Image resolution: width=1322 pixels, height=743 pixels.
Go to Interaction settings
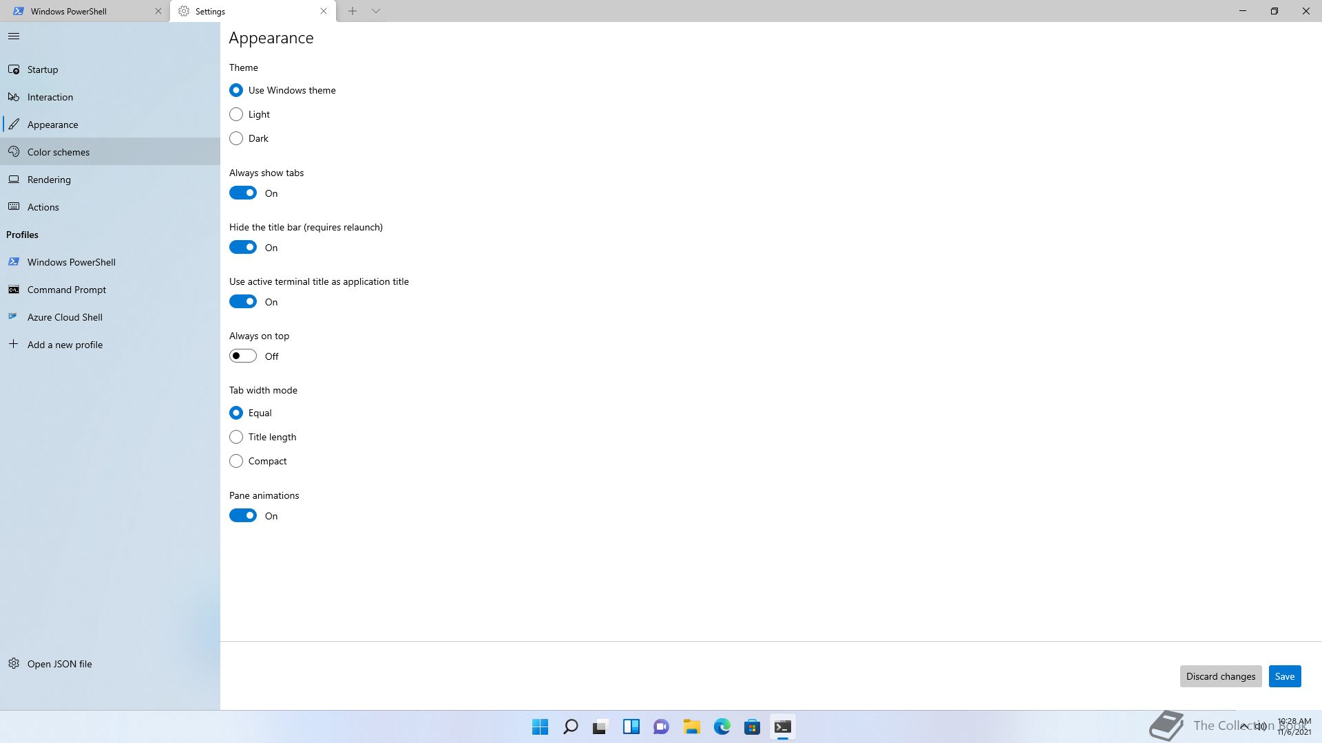click(x=50, y=97)
